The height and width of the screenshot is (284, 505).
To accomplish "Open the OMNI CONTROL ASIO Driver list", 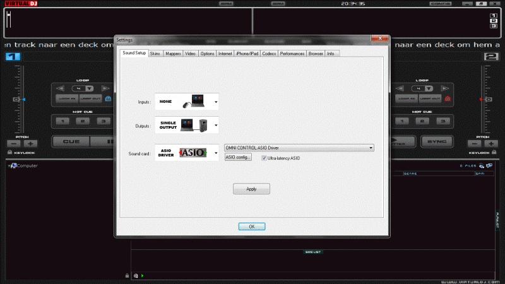I will [299, 148].
